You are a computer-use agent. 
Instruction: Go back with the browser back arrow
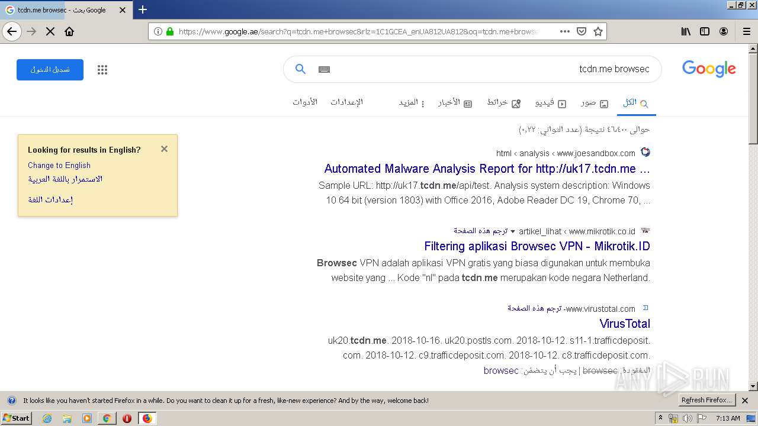tap(12, 31)
